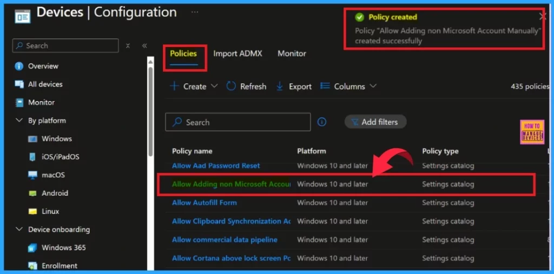Open Allow Clipboard Synchronization policy
The image size is (554, 274).
[x=232, y=222]
